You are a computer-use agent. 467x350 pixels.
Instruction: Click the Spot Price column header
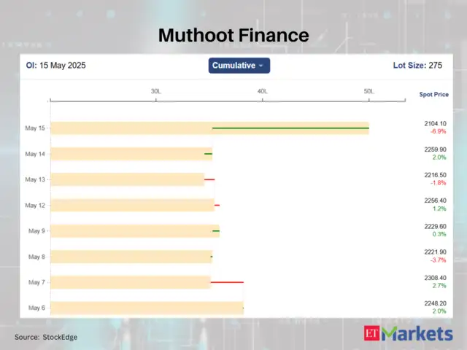(433, 95)
